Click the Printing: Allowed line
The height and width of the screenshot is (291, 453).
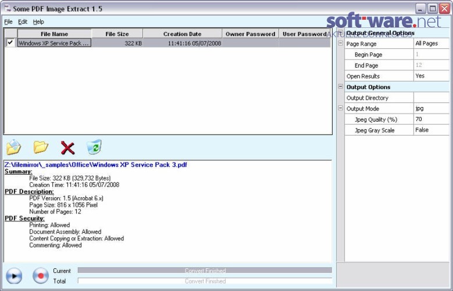49,225
